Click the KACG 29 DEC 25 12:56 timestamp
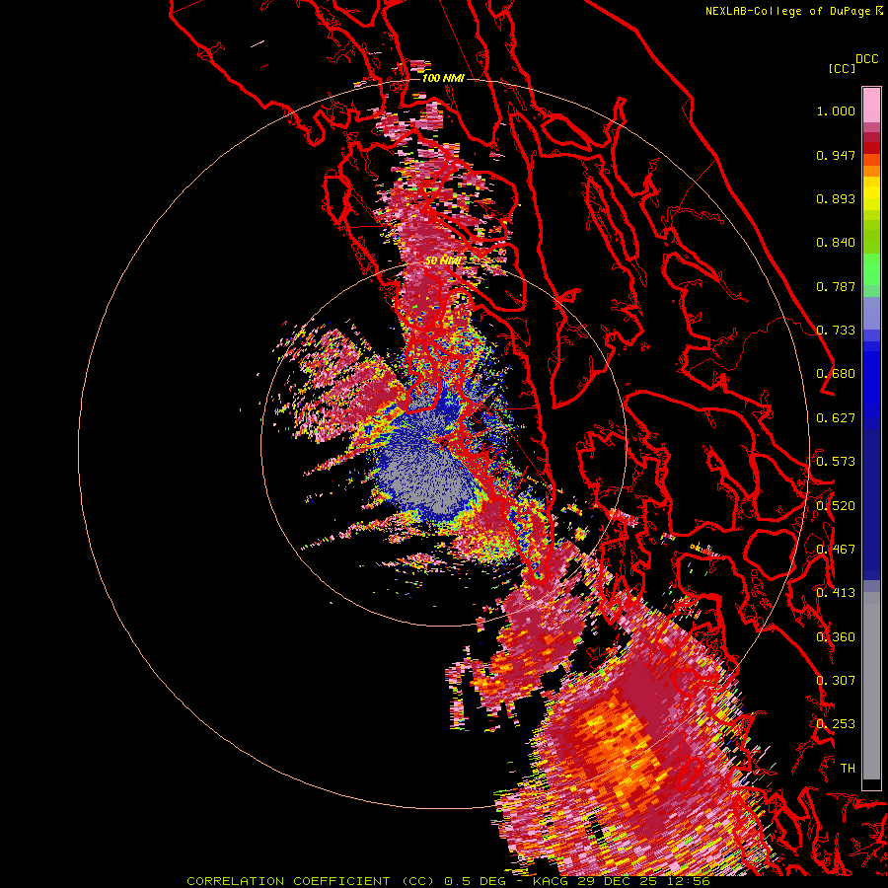Screen dimensions: 888x888 tap(622, 881)
